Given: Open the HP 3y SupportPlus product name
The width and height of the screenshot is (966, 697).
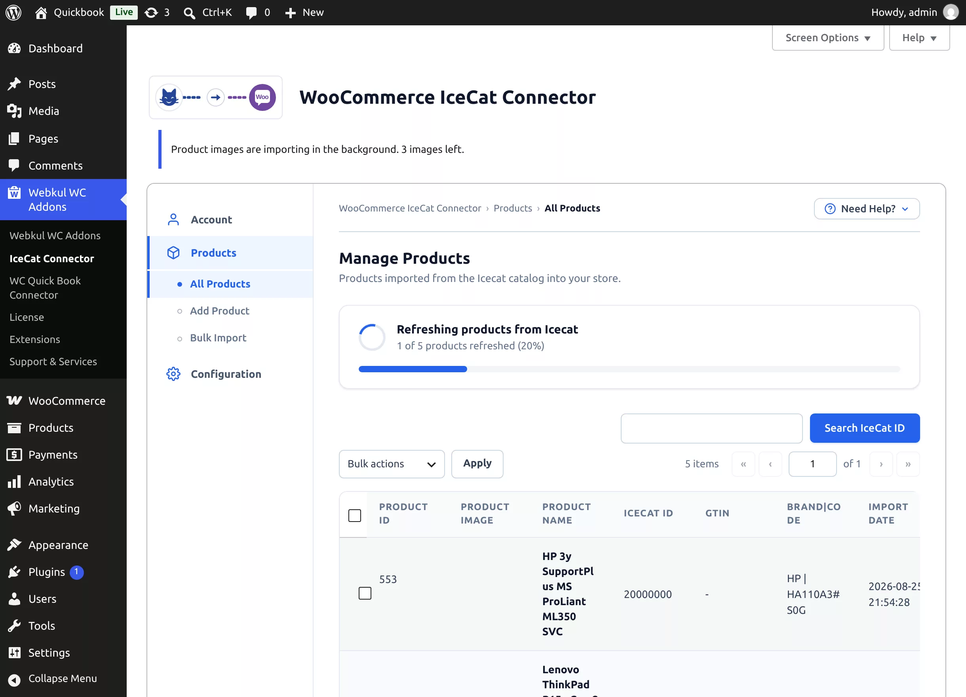Looking at the screenshot, I should pyautogui.click(x=567, y=594).
